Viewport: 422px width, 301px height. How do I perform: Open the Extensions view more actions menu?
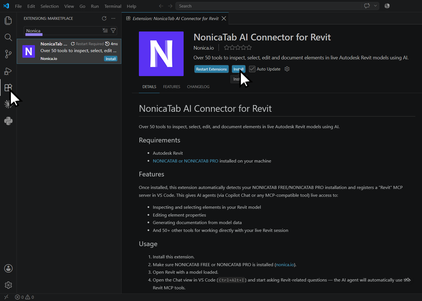click(x=113, y=18)
